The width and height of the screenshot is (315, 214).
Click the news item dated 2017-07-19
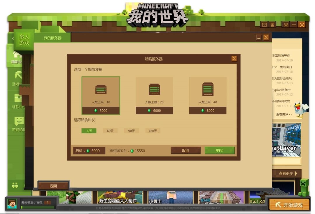(x=282, y=58)
